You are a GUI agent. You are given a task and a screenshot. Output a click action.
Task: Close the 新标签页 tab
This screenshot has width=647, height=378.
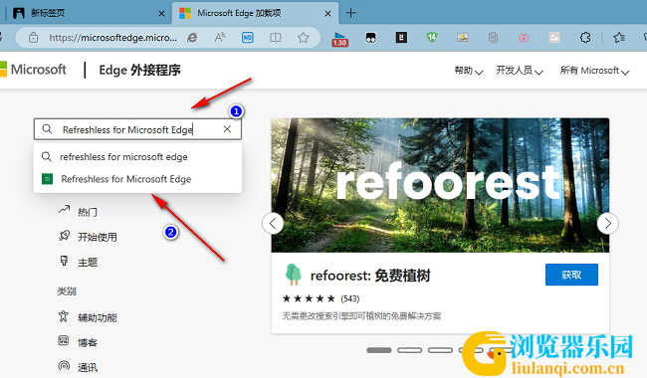tap(161, 14)
